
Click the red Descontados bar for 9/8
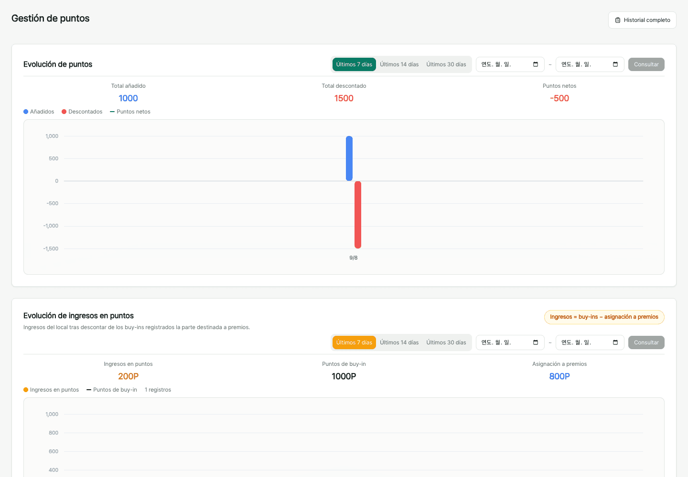coord(358,215)
